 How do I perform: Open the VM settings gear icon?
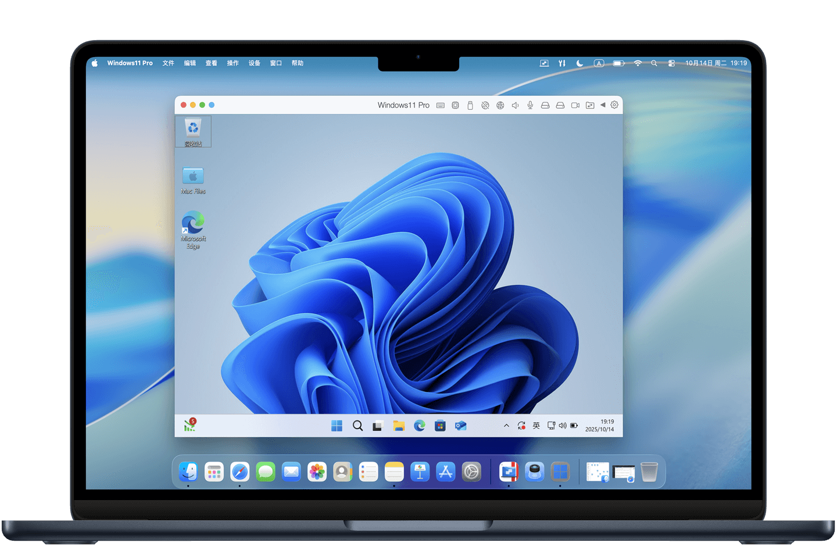pos(614,105)
